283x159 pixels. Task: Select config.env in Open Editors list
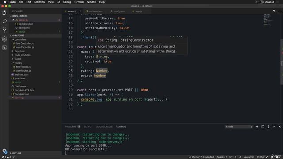pyautogui.click(x=24, y=28)
